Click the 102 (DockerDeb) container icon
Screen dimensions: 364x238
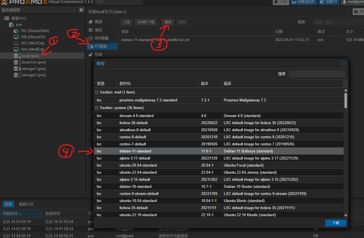click(16, 31)
